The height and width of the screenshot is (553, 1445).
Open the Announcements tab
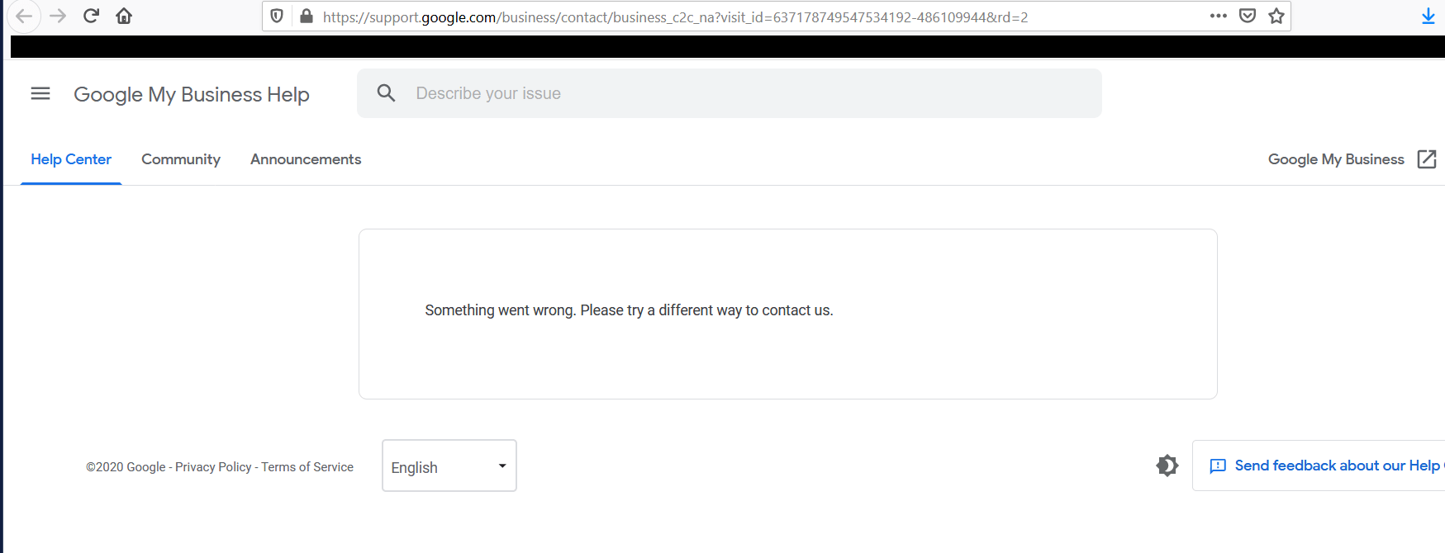click(306, 159)
